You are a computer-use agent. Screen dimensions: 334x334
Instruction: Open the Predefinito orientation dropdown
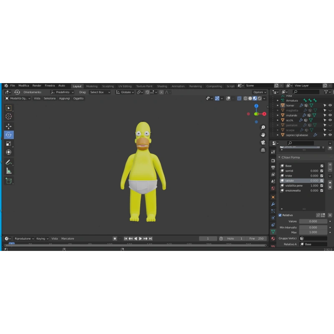62,92
